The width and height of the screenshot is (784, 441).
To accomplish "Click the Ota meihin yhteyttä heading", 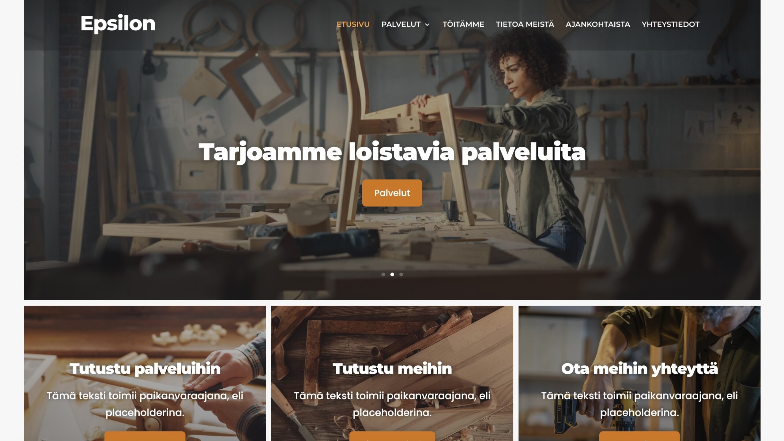I will [639, 368].
